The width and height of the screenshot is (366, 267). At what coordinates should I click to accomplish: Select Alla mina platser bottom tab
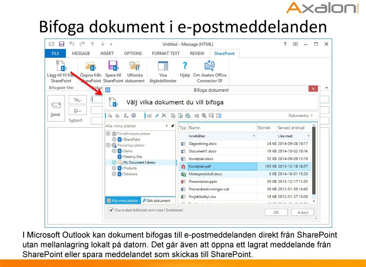[x=123, y=200]
